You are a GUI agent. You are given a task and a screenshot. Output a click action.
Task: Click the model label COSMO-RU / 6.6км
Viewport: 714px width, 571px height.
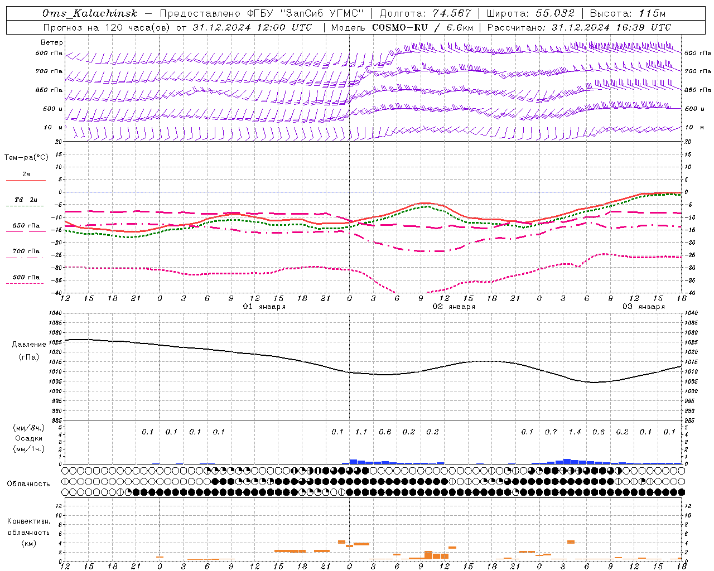(423, 27)
